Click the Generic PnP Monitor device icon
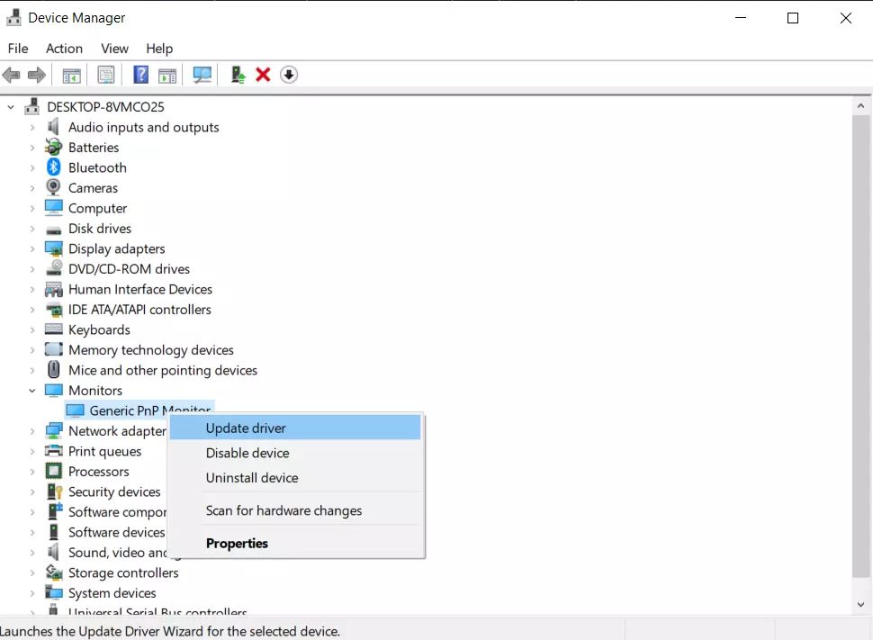Viewport: 873px width, 640px height. 75,410
